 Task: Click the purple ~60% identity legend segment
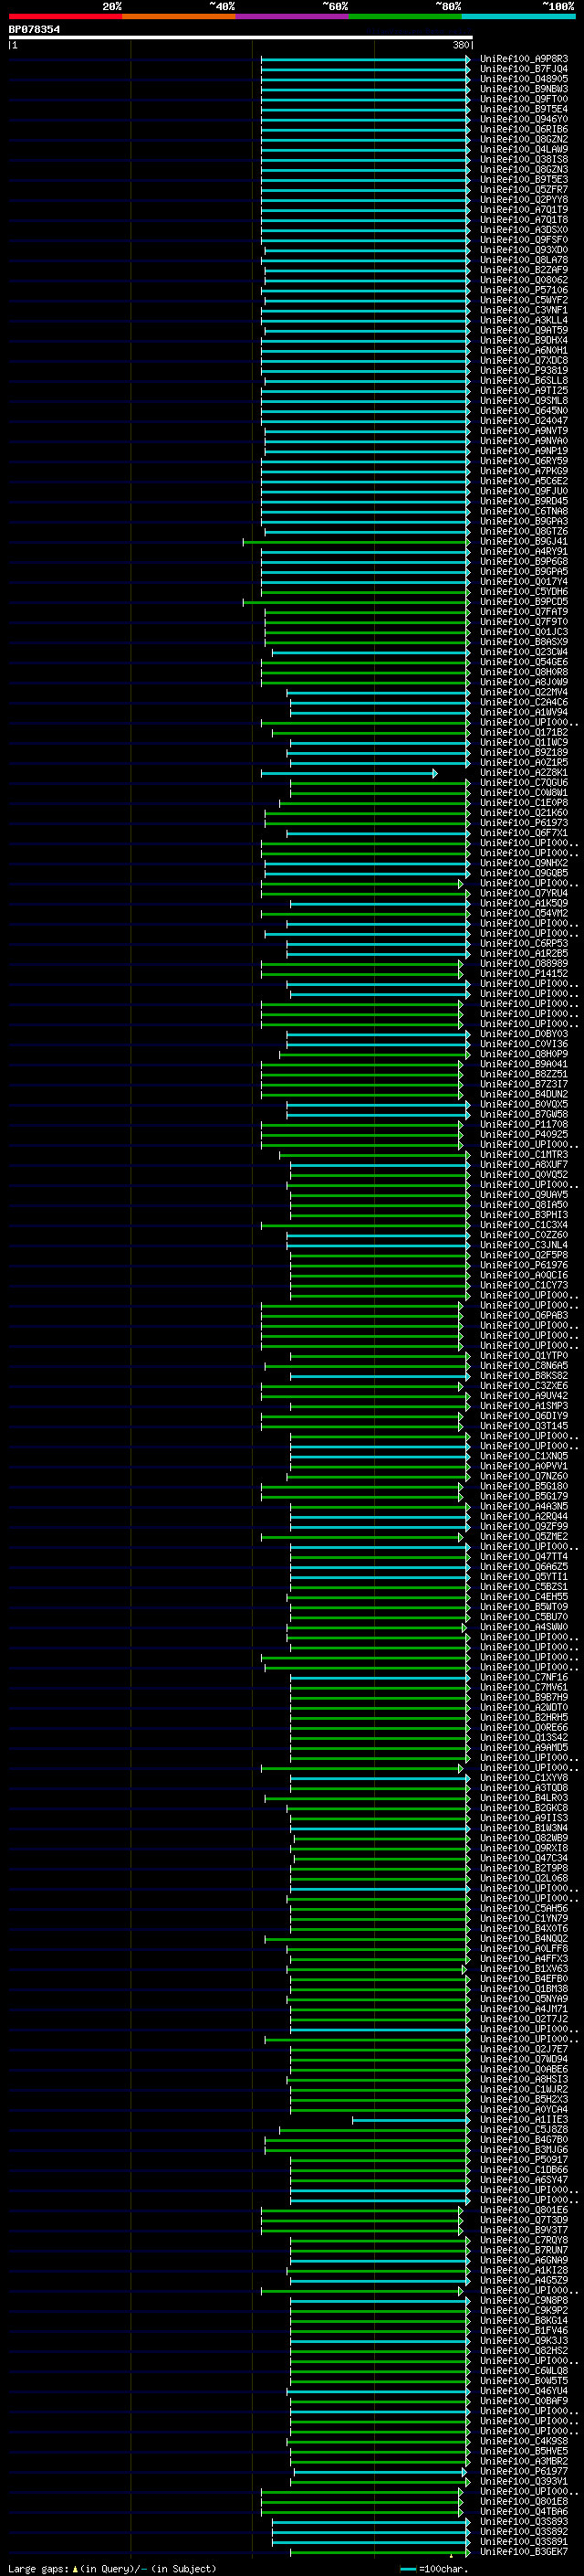coord(291,16)
